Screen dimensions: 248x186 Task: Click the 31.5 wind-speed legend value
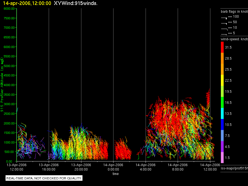228,47
